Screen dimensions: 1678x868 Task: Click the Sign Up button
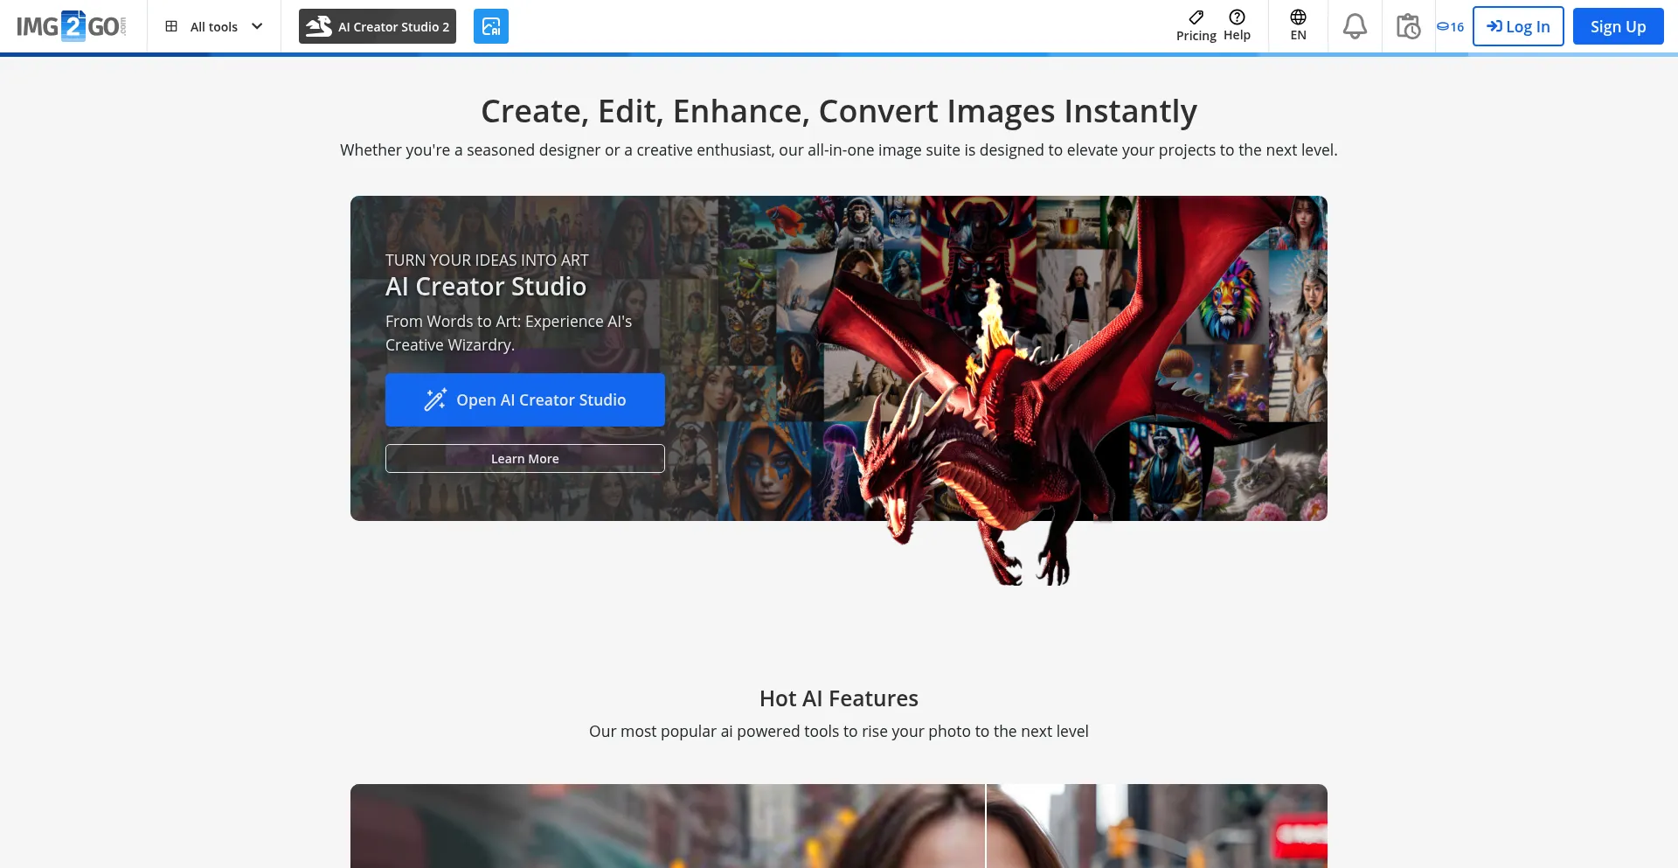(1618, 26)
